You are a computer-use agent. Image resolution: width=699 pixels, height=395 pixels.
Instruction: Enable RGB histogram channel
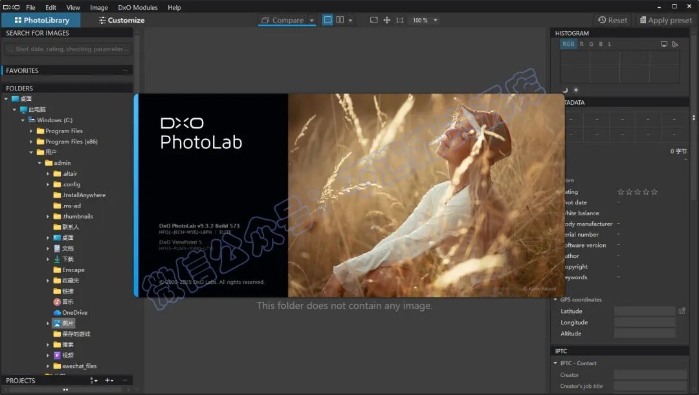coord(568,44)
